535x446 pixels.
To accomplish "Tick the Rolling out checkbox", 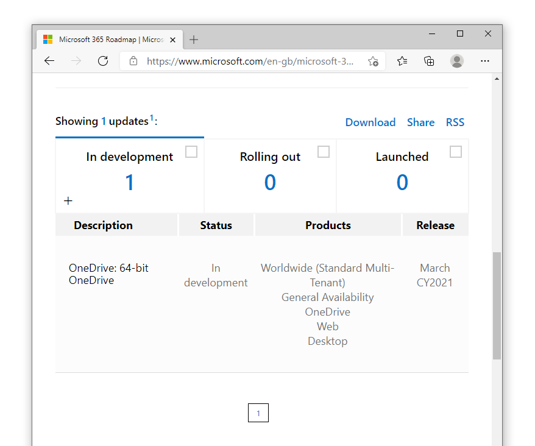I will [324, 152].
